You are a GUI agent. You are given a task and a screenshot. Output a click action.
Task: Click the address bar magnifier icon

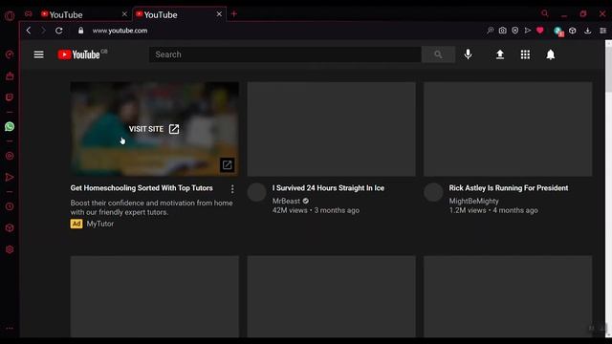pos(491,31)
